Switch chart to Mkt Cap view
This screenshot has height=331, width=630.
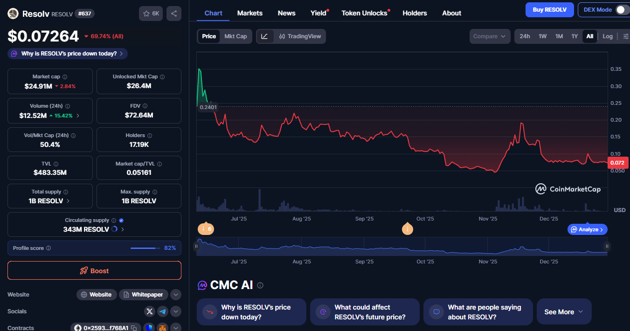click(235, 36)
